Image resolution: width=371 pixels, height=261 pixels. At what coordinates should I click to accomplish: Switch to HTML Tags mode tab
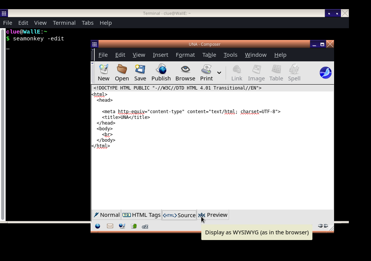142,215
